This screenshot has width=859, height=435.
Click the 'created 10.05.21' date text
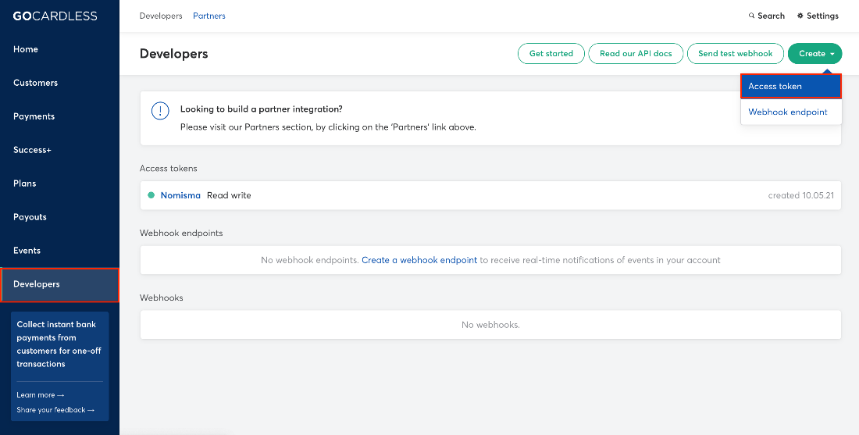[x=801, y=195]
